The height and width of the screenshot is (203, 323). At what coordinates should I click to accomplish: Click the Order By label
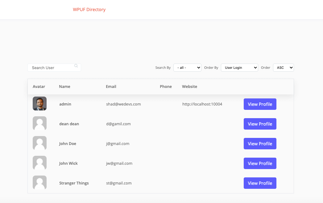(211, 68)
